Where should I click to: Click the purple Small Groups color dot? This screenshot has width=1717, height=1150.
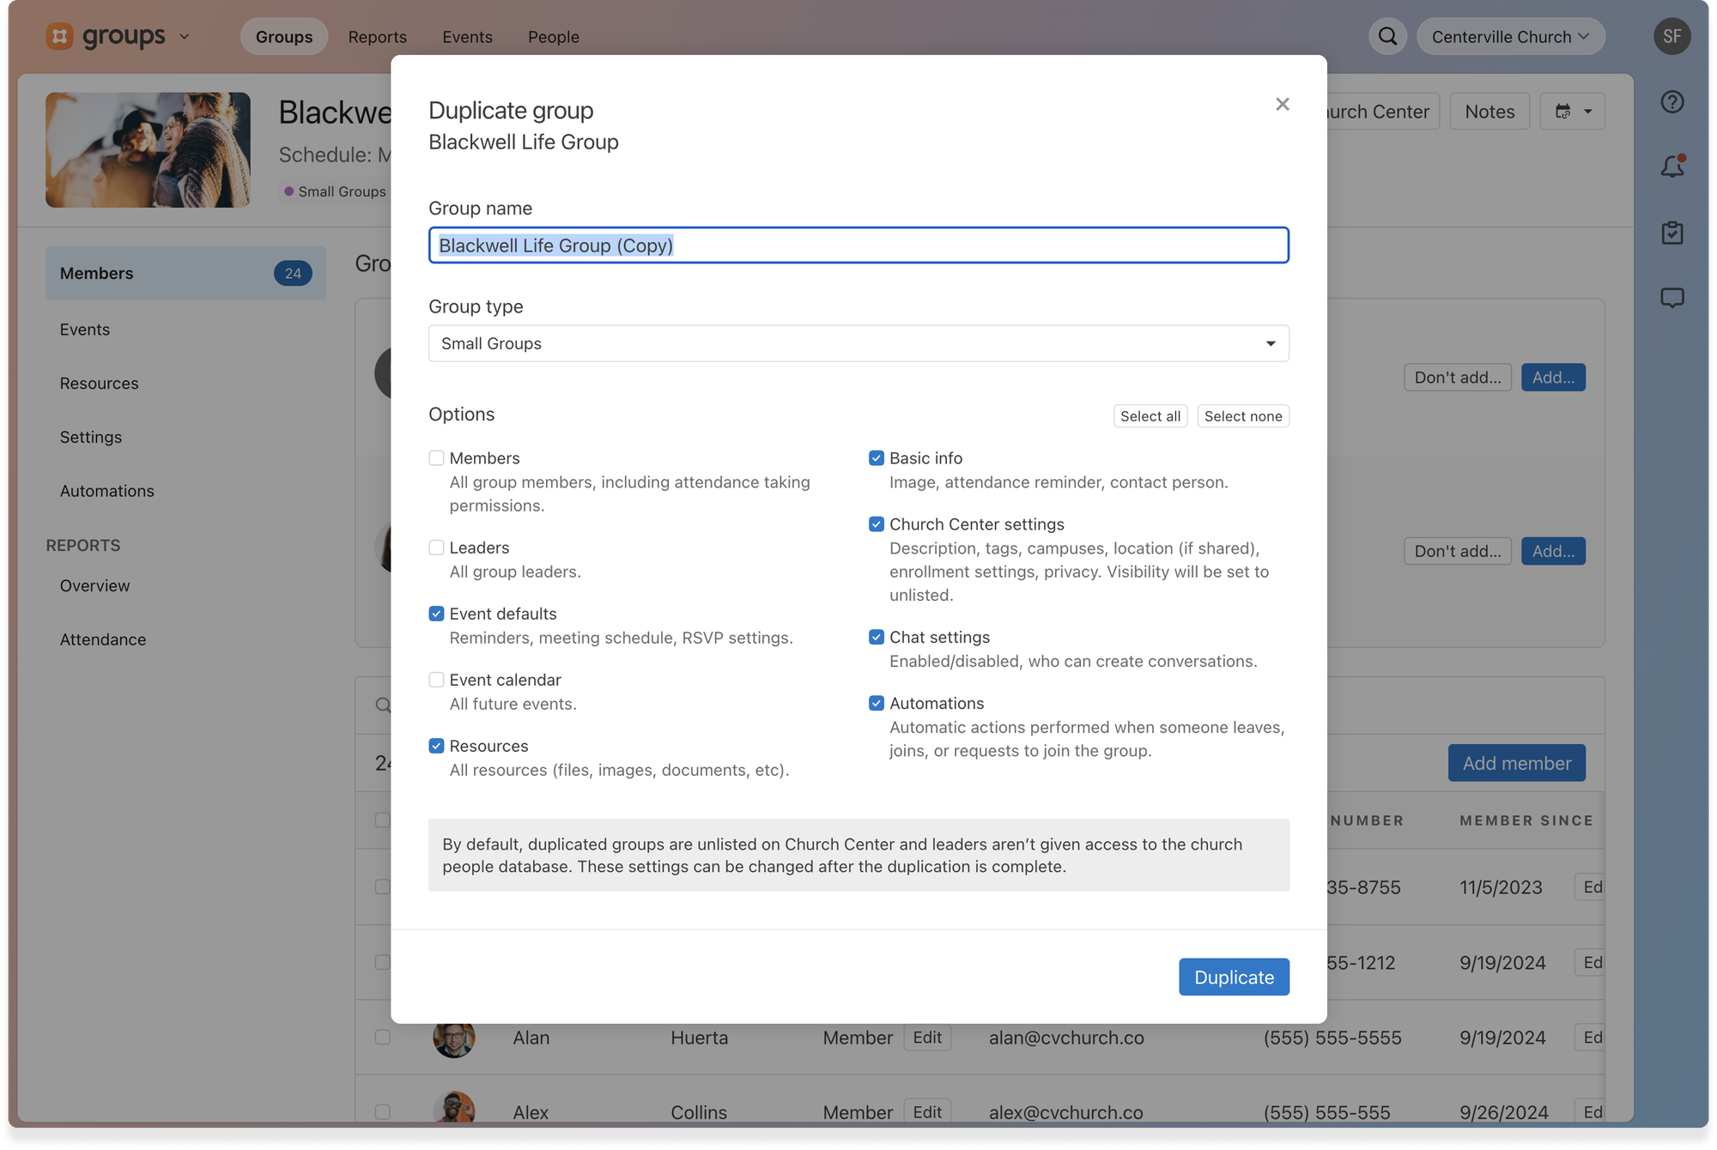(289, 191)
